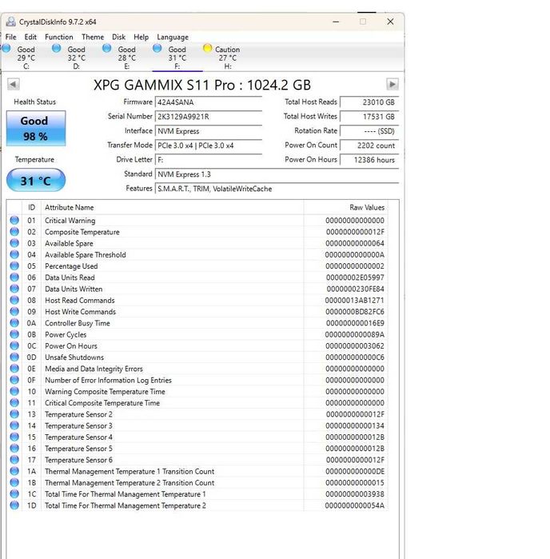Image resolution: width=550 pixels, height=559 pixels.
Task: Click blue status orb of drive E:
Action: pyautogui.click(x=106, y=49)
